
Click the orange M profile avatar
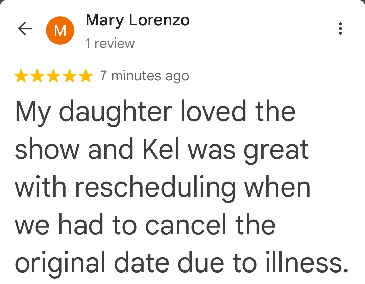pyautogui.click(x=60, y=30)
